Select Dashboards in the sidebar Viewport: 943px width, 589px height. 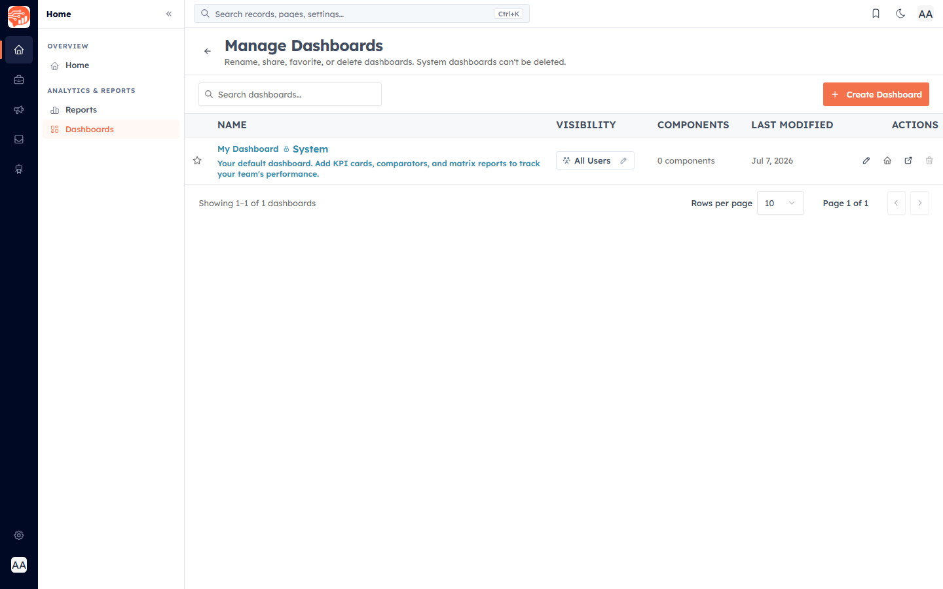111,129
